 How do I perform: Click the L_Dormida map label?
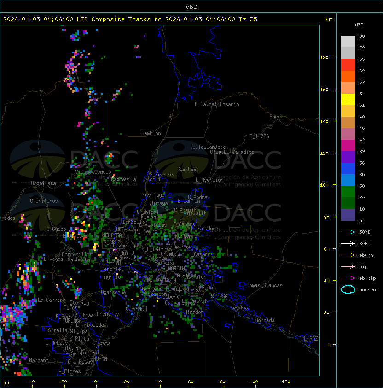[x=262, y=320]
